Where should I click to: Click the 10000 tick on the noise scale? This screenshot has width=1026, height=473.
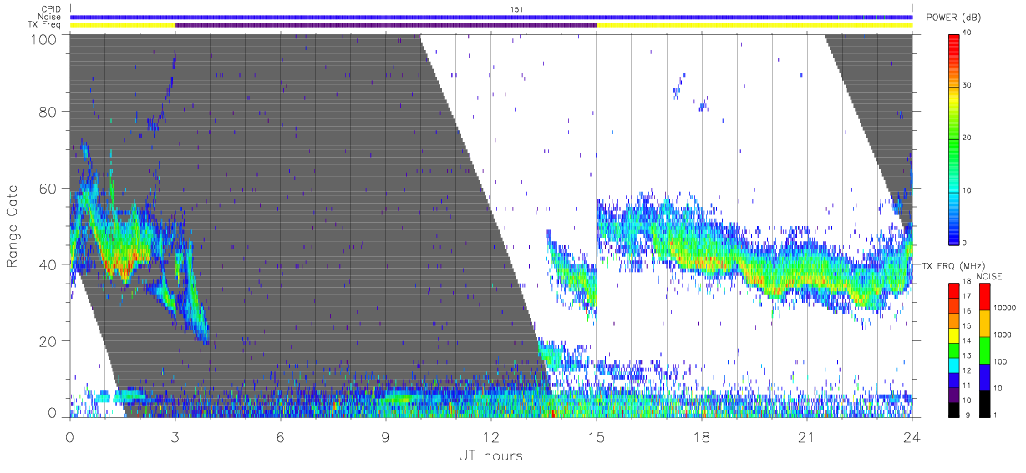(x=1003, y=308)
